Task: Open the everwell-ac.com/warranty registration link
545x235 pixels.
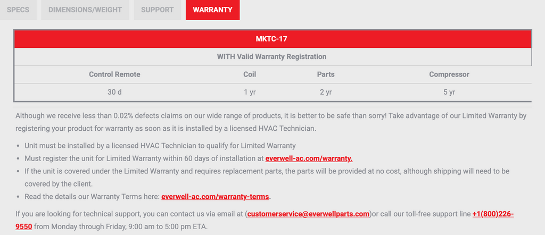Action: pos(309,158)
